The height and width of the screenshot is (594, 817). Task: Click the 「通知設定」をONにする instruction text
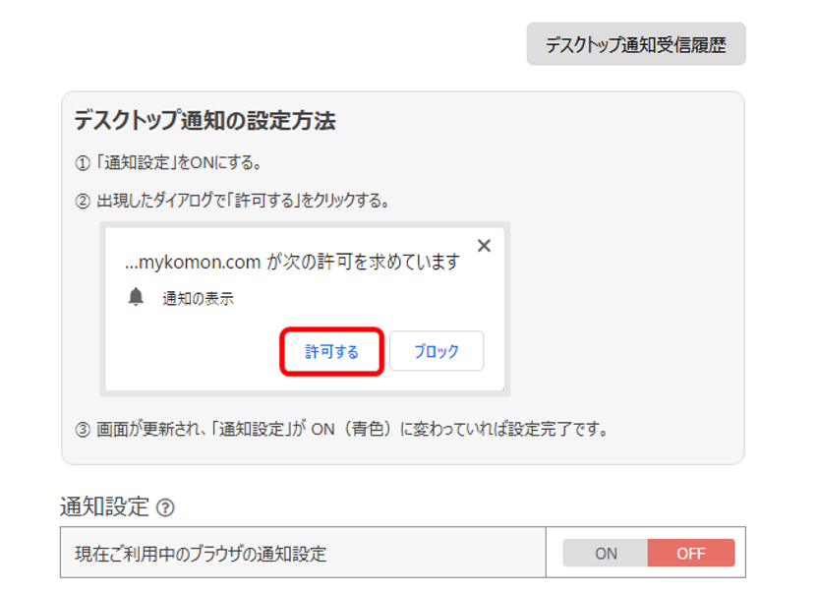(179, 163)
